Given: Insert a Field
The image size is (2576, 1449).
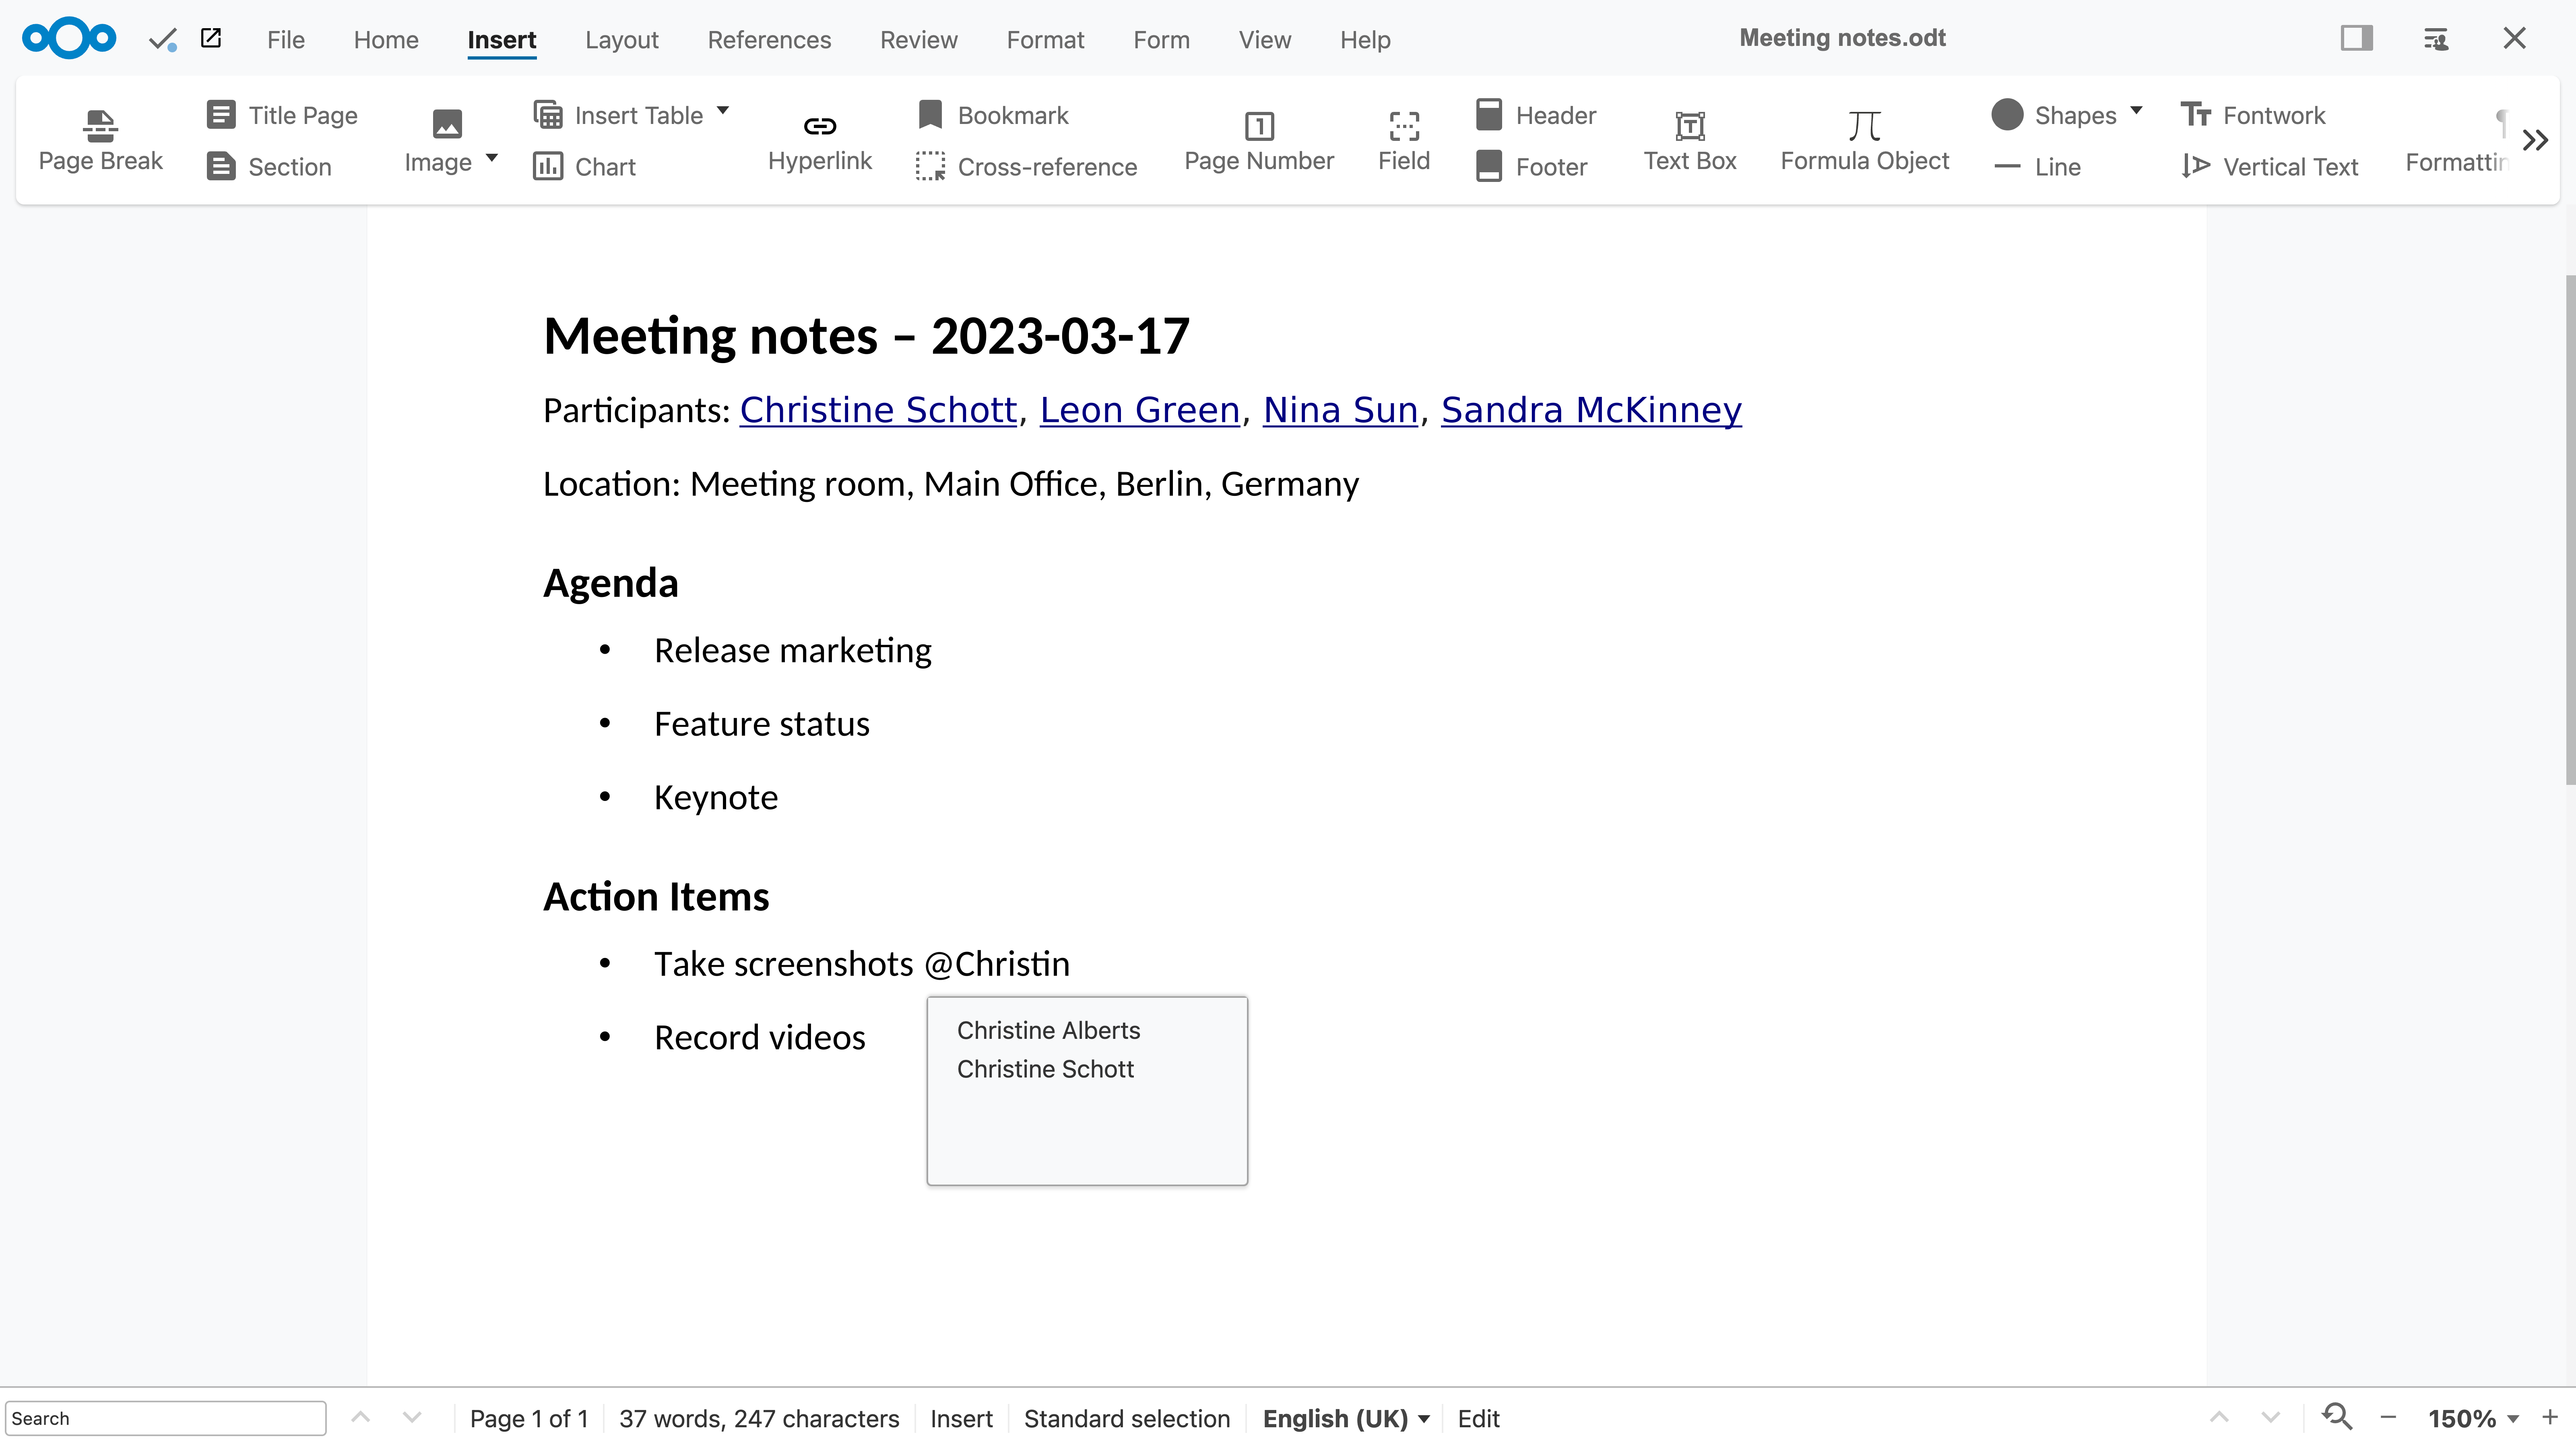Looking at the screenshot, I should [1404, 140].
